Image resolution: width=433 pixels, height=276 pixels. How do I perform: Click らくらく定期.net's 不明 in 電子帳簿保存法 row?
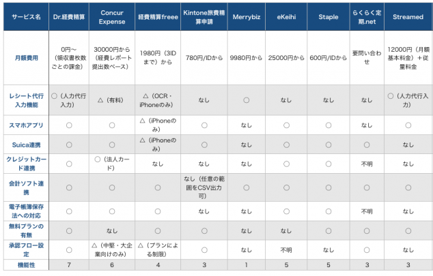coord(367,211)
